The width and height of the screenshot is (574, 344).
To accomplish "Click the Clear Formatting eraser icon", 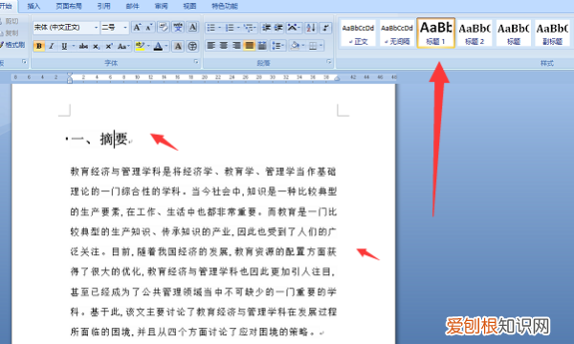I will click(x=164, y=28).
